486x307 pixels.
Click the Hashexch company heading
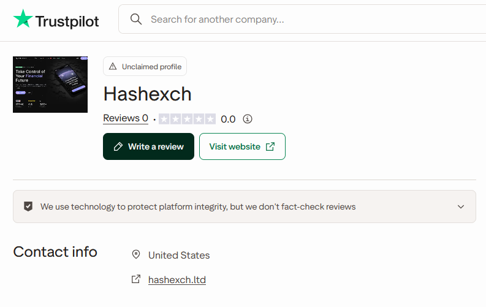point(147,94)
